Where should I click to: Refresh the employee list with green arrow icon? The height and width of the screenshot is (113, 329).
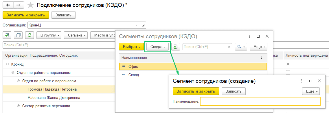click(30, 35)
